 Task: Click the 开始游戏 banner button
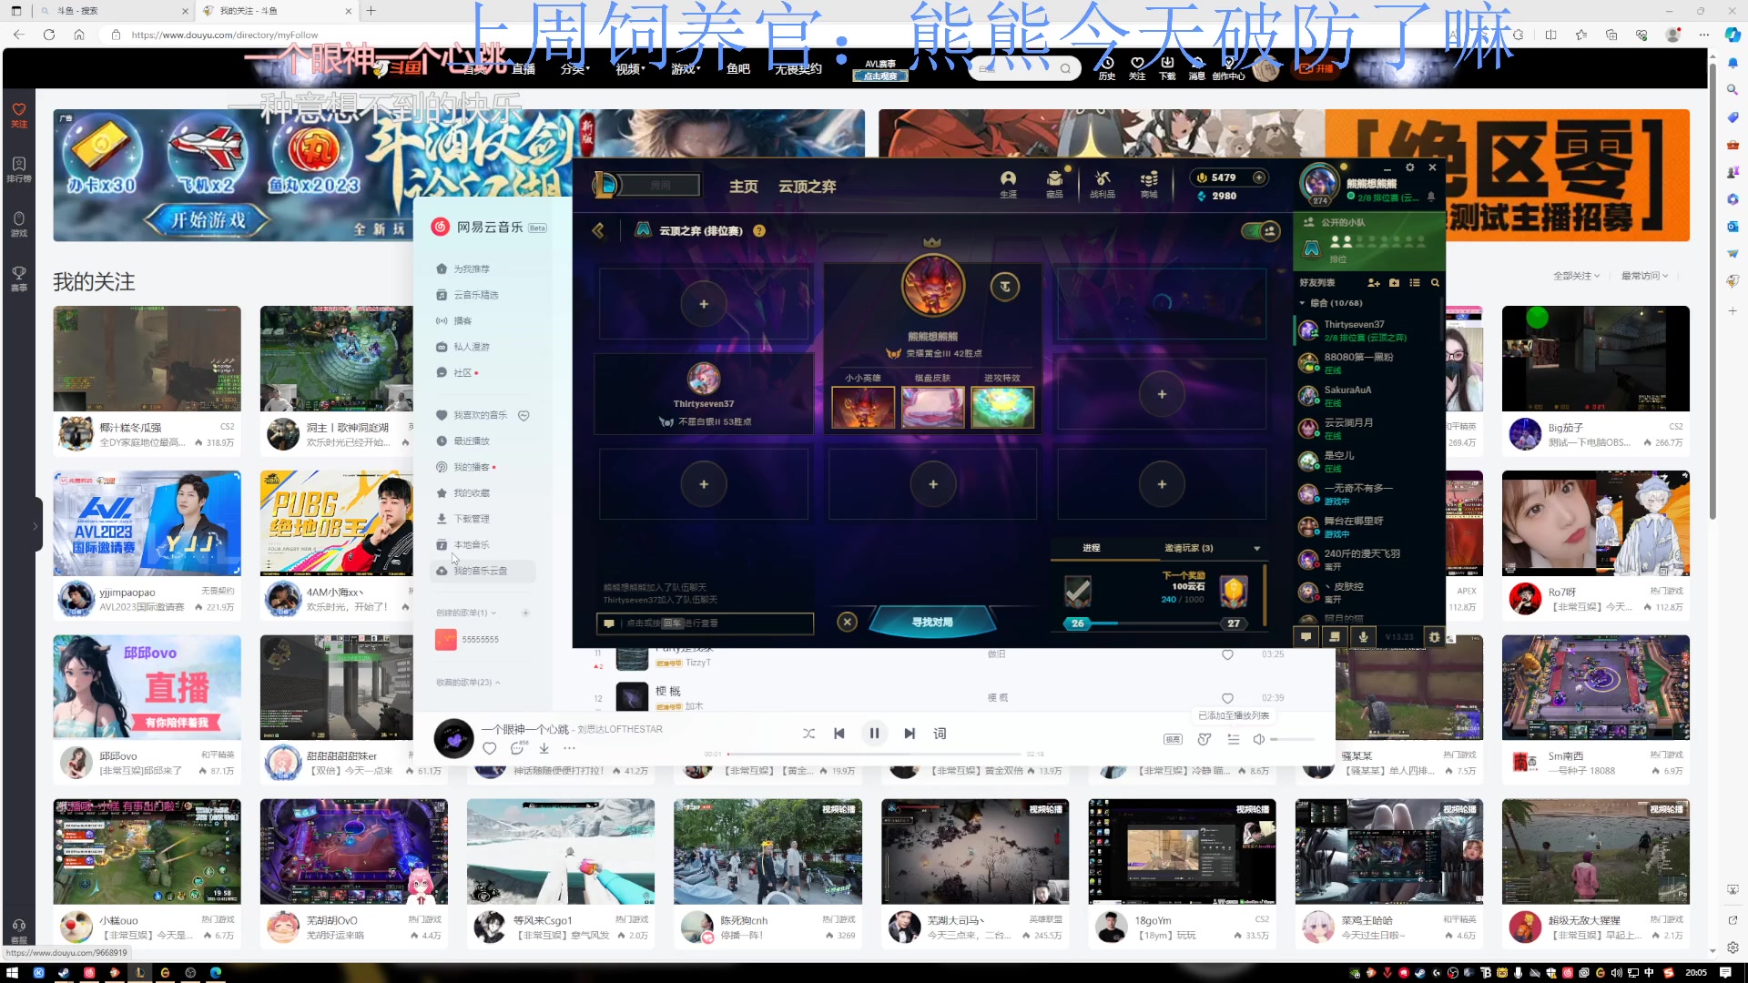(208, 220)
